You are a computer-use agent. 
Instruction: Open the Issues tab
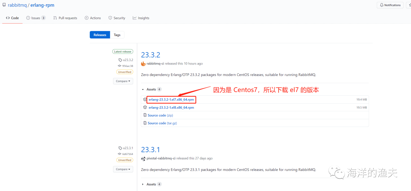(36, 18)
